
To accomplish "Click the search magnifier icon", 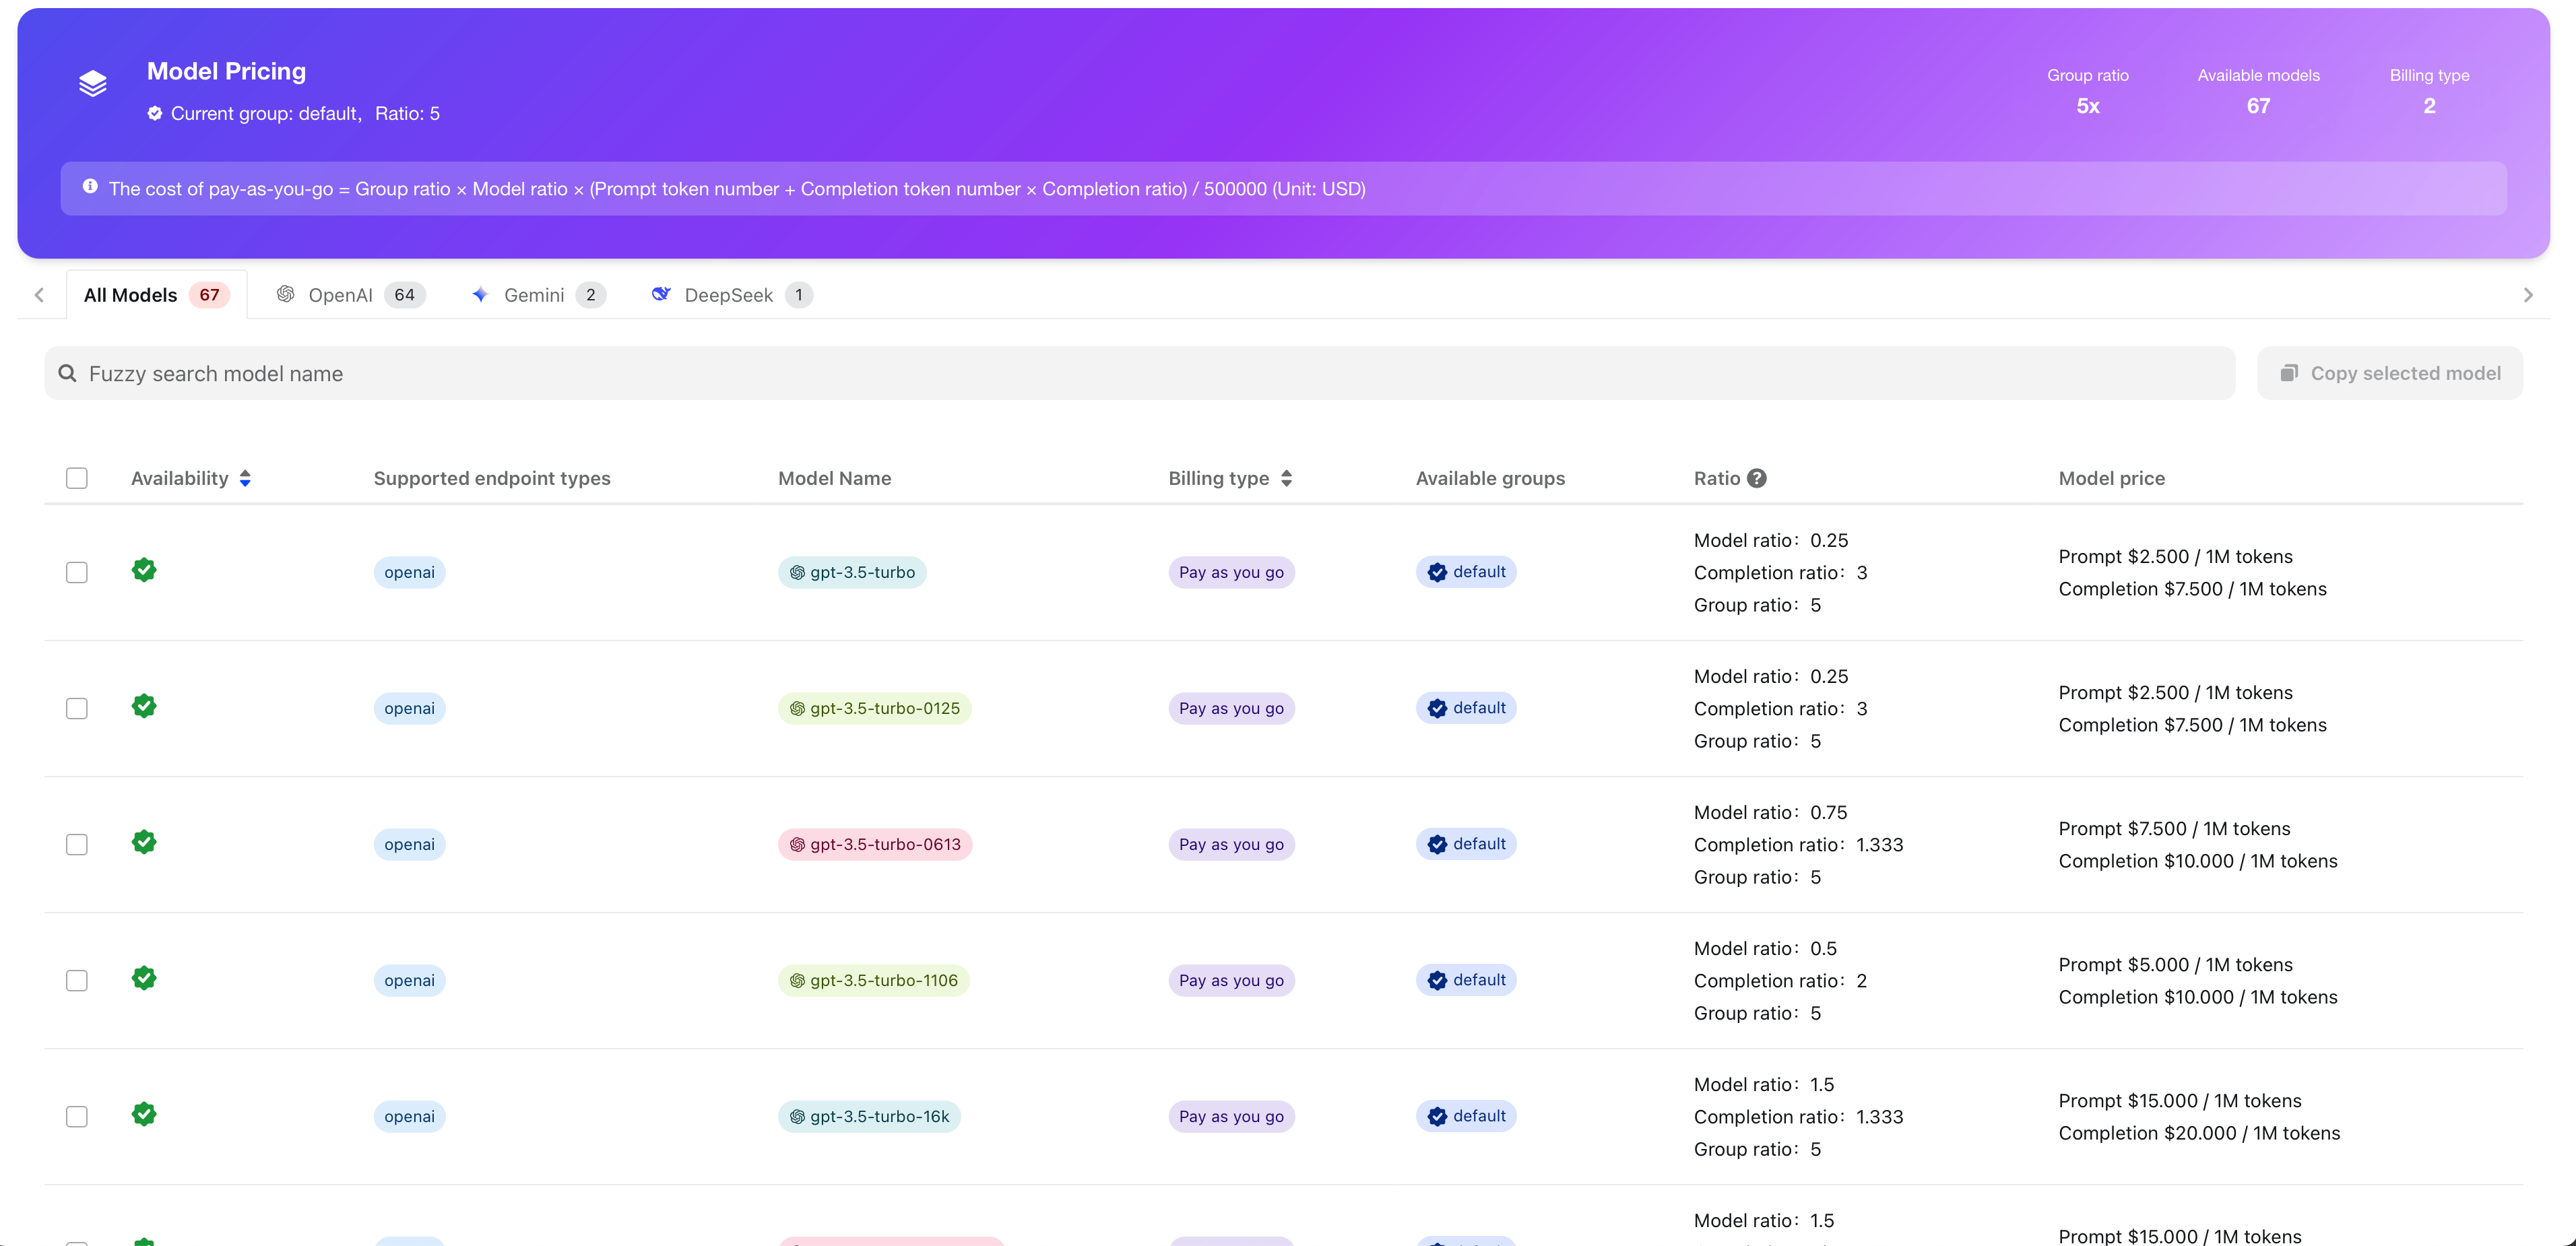I will click(68, 373).
